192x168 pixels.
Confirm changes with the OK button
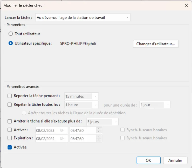click(x=148, y=160)
